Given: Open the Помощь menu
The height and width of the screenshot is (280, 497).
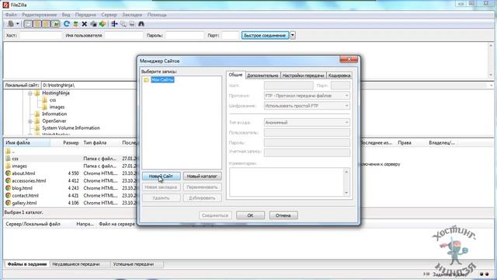Looking at the screenshot, I should (157, 15).
